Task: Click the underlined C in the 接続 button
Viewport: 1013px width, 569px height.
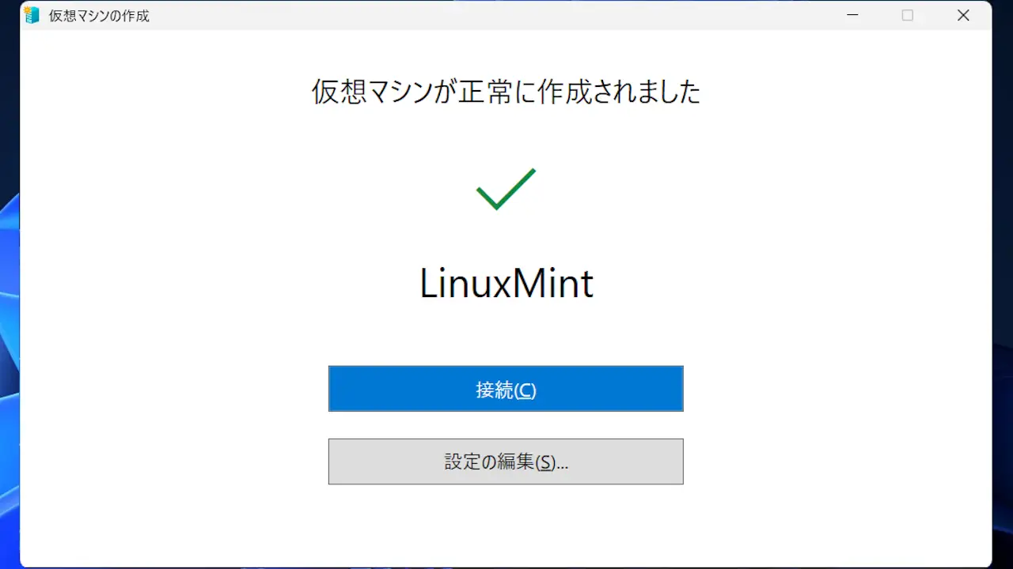Action: click(x=525, y=390)
